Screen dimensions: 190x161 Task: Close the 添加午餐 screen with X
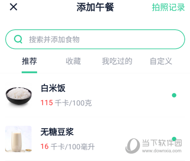point(14,7)
